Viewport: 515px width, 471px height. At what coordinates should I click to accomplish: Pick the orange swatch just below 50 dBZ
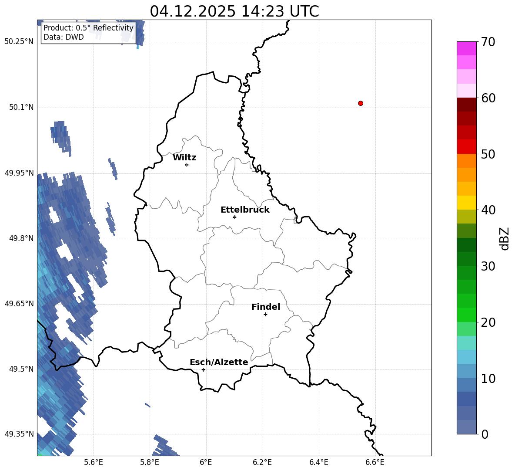coord(466,161)
